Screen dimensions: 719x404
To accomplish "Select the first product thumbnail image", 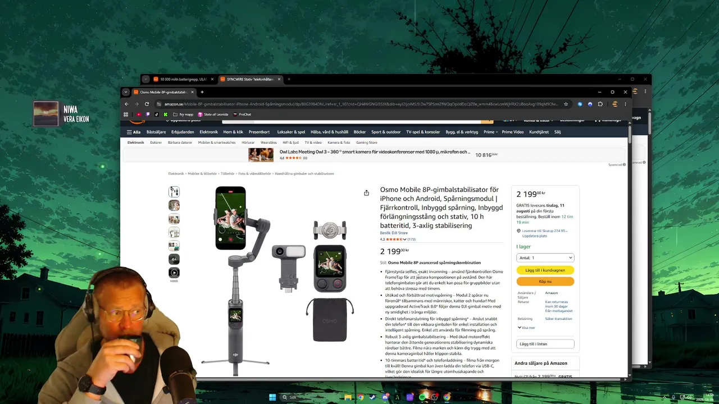I will (x=174, y=192).
